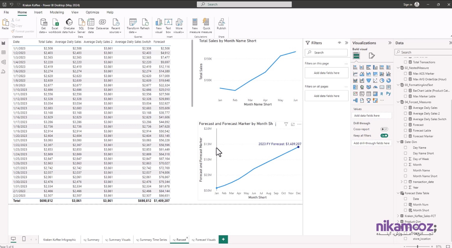The image size is (452, 248).
Task: Toggle Keep all filters switch
Action: (x=384, y=136)
